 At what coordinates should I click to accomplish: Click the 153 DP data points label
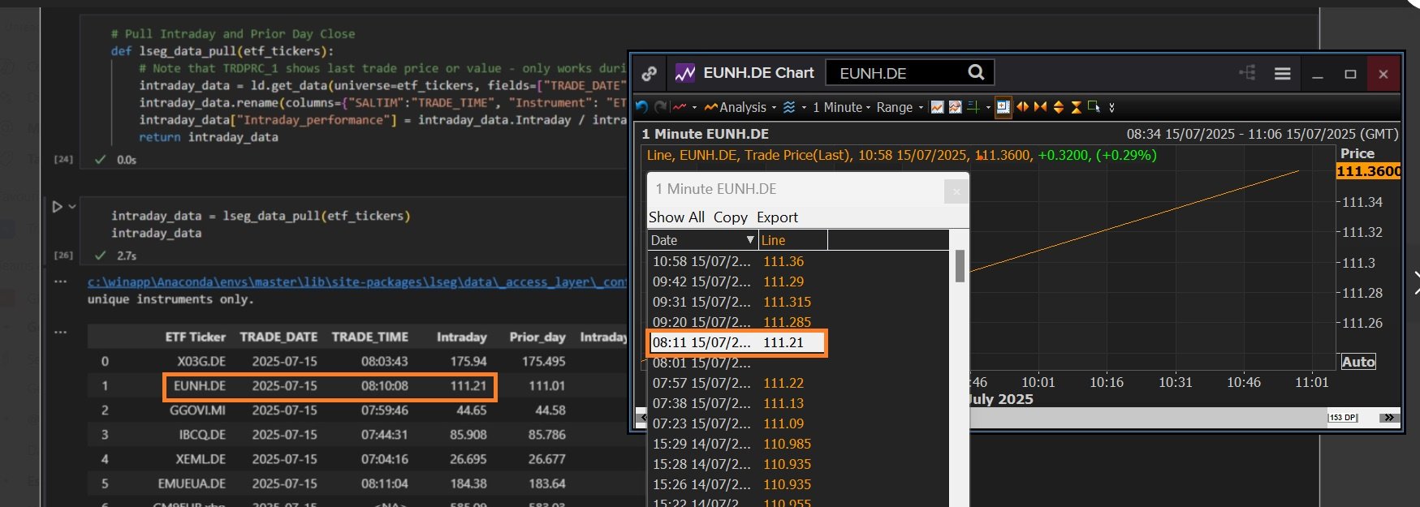click(1342, 418)
